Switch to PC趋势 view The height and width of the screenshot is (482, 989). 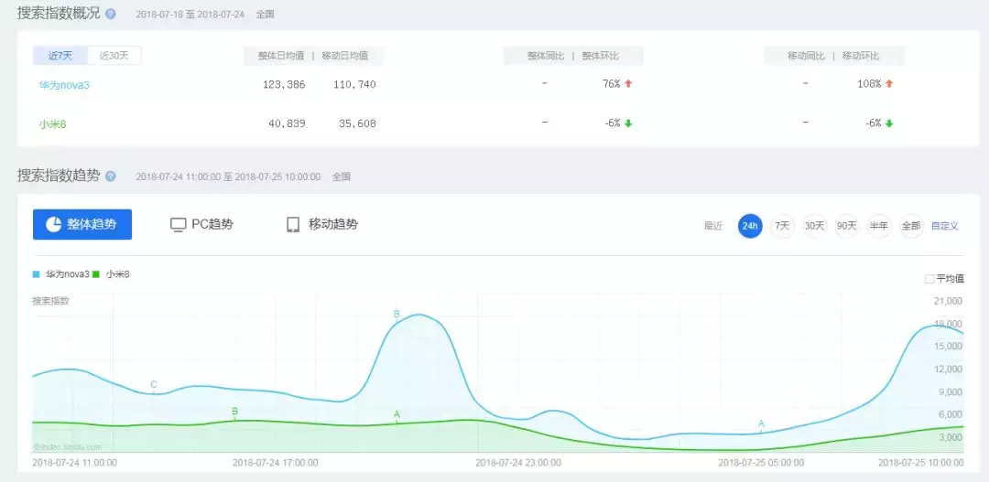(201, 224)
